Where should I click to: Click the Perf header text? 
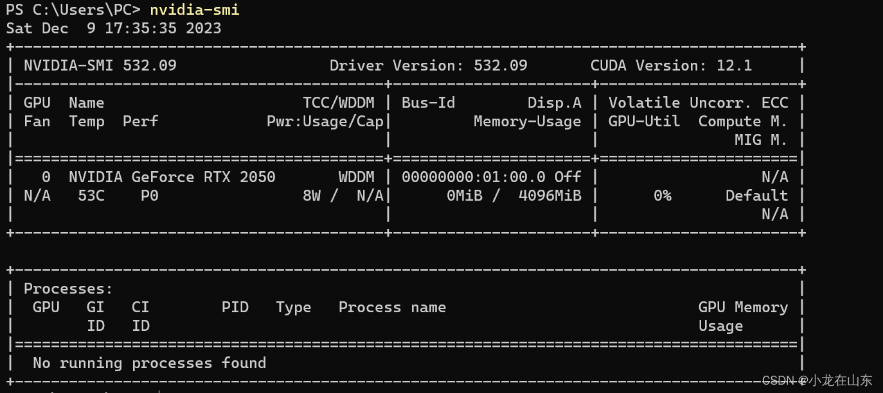point(141,121)
